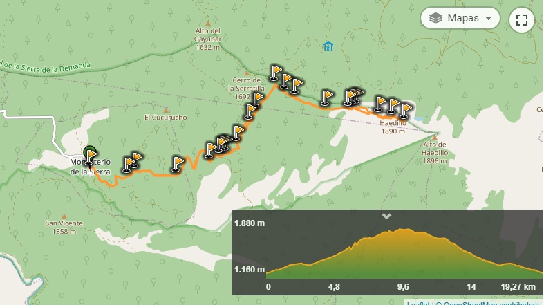Toggle fullscreen map view
The height and width of the screenshot is (305, 544).
point(521,20)
